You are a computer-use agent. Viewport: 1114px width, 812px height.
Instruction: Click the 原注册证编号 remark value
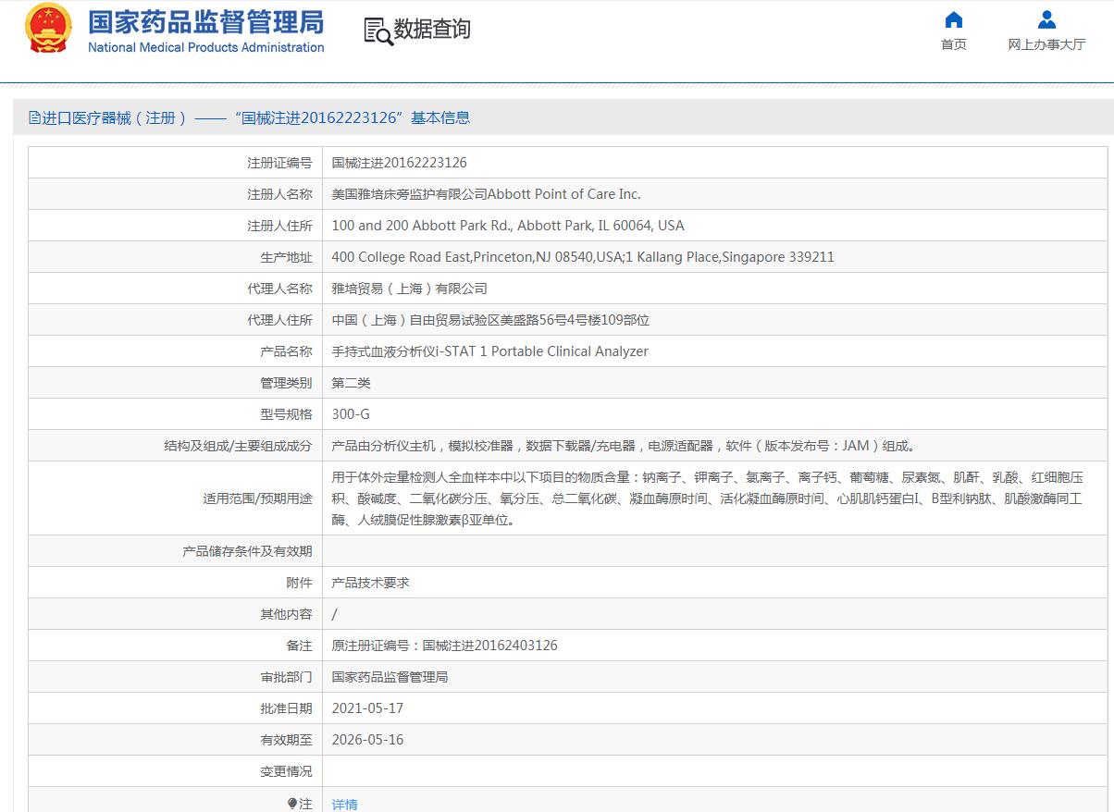[444, 646]
